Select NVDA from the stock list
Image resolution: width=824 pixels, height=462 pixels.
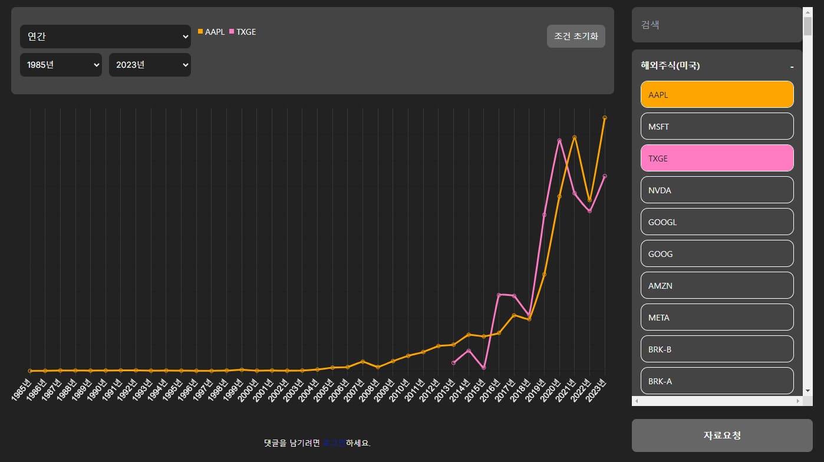tap(717, 190)
